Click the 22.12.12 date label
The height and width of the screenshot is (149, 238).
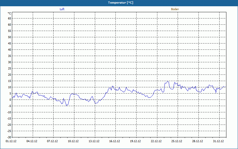[x=156, y=141]
